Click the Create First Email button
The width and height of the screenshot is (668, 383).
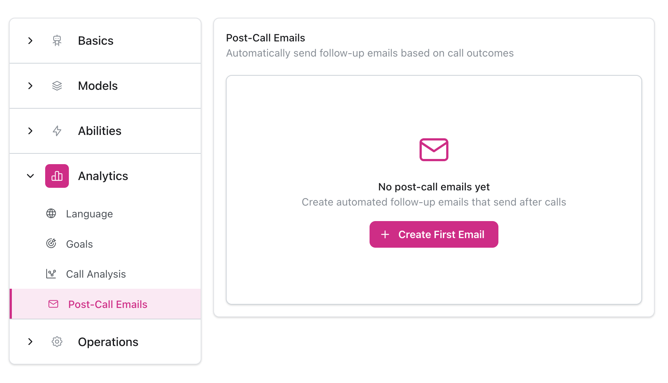(434, 234)
